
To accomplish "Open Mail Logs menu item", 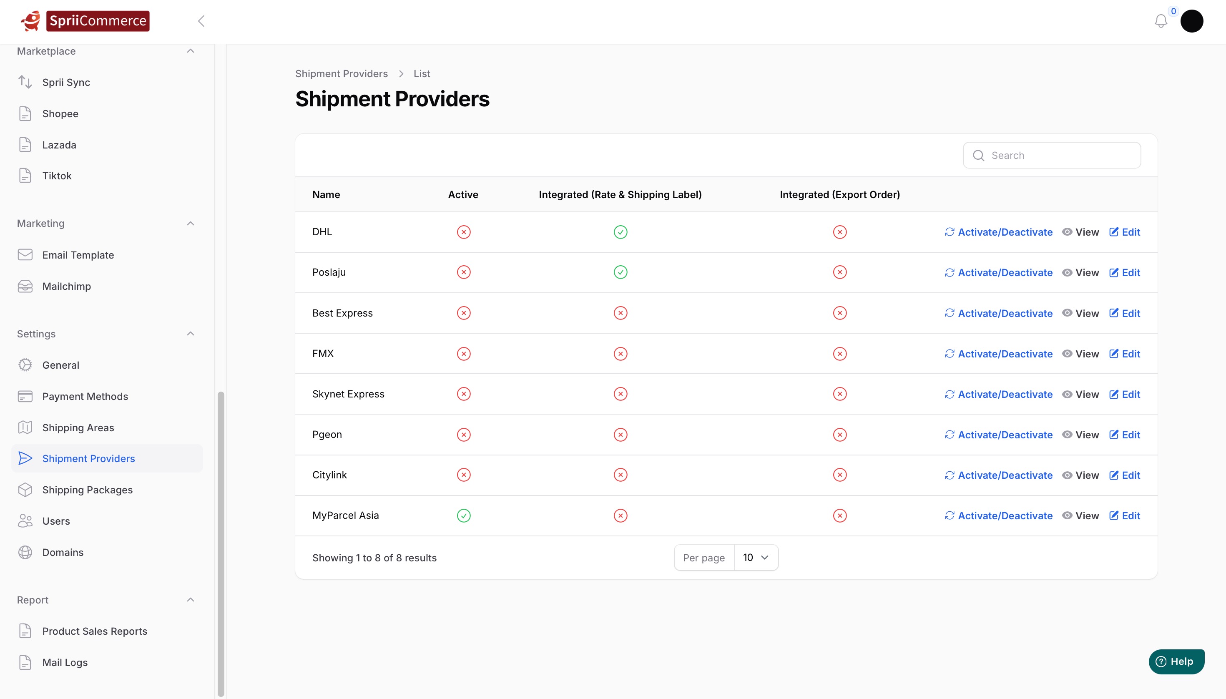I will click(x=107, y=662).
